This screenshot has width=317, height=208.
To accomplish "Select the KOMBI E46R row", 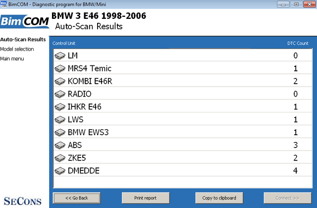I will (x=183, y=81).
